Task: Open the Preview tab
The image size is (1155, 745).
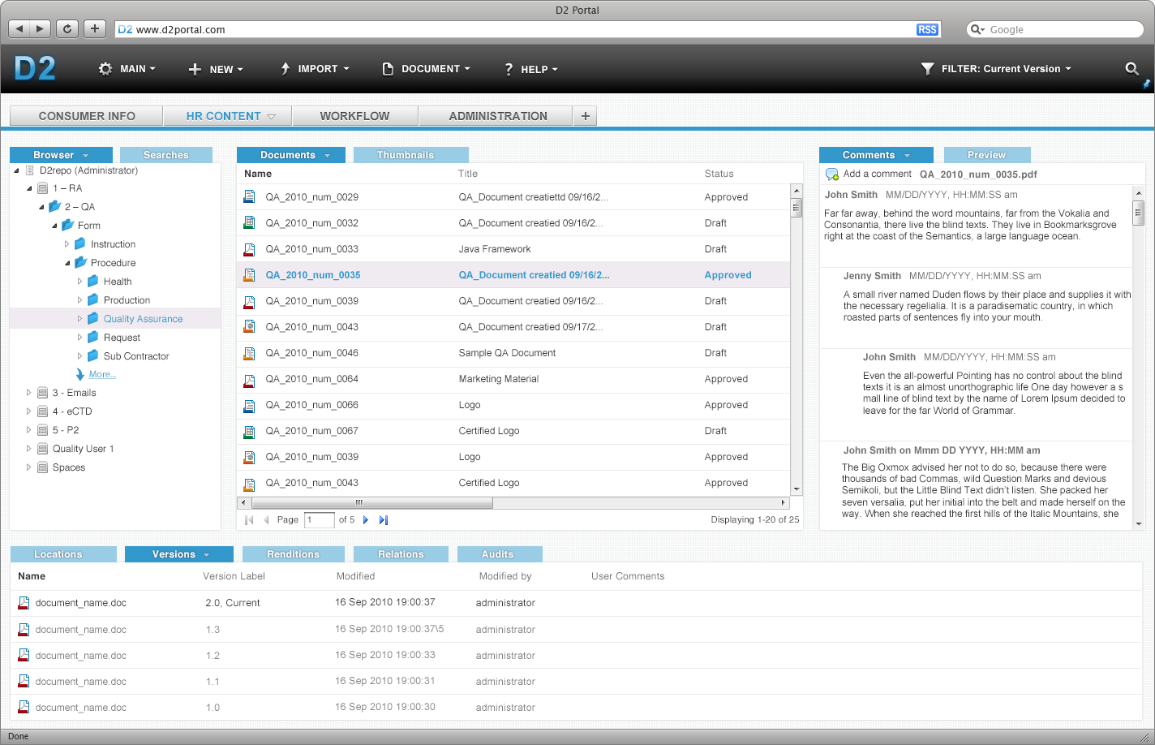Action: pos(986,155)
